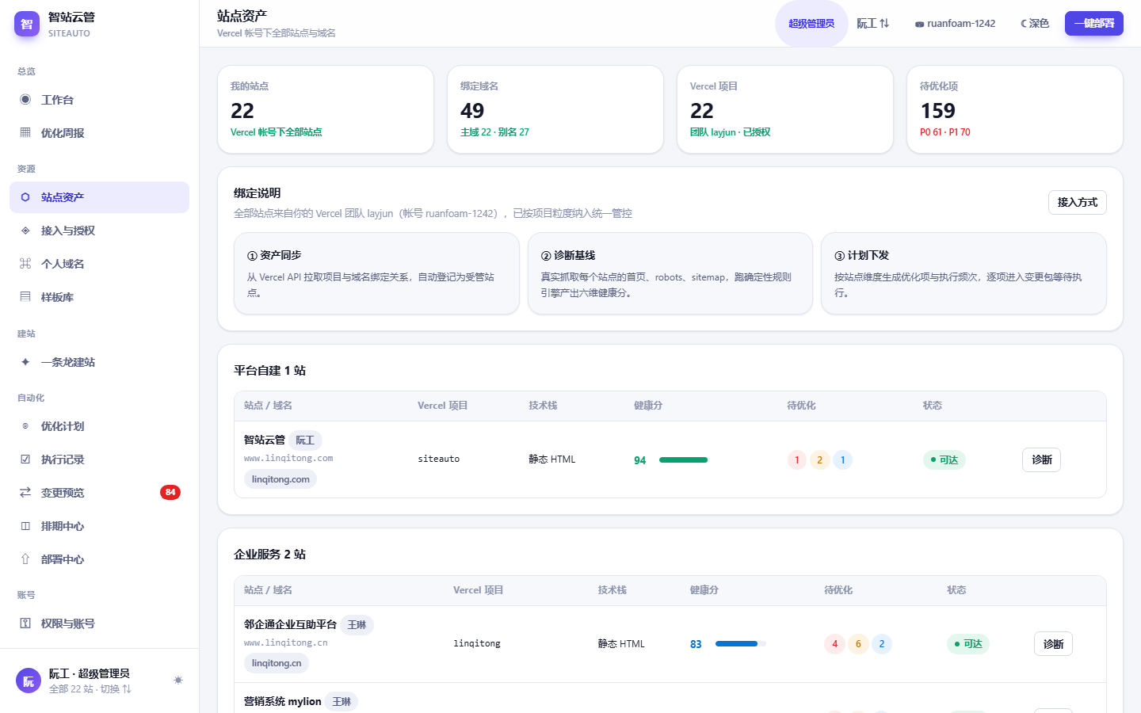Click the 智站云管 health score bar
The height and width of the screenshot is (713, 1141).
pyautogui.click(x=683, y=460)
